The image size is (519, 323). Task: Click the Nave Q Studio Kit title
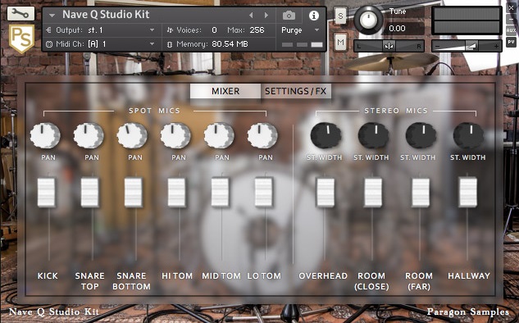(106, 15)
